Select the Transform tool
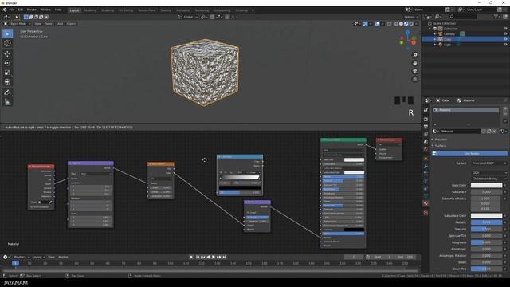The image size is (510, 287). point(7,81)
